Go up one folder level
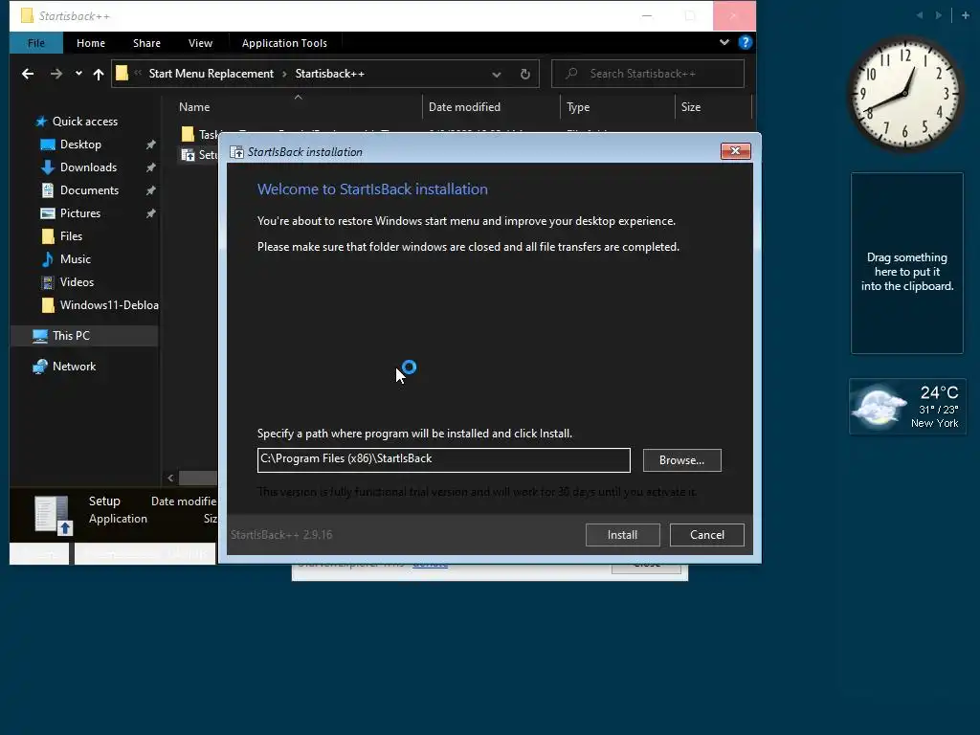Image resolution: width=980 pixels, height=735 pixels. click(99, 74)
